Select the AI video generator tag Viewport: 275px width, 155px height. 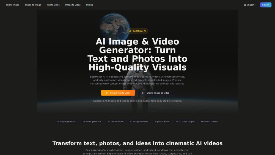(x=92, y=121)
